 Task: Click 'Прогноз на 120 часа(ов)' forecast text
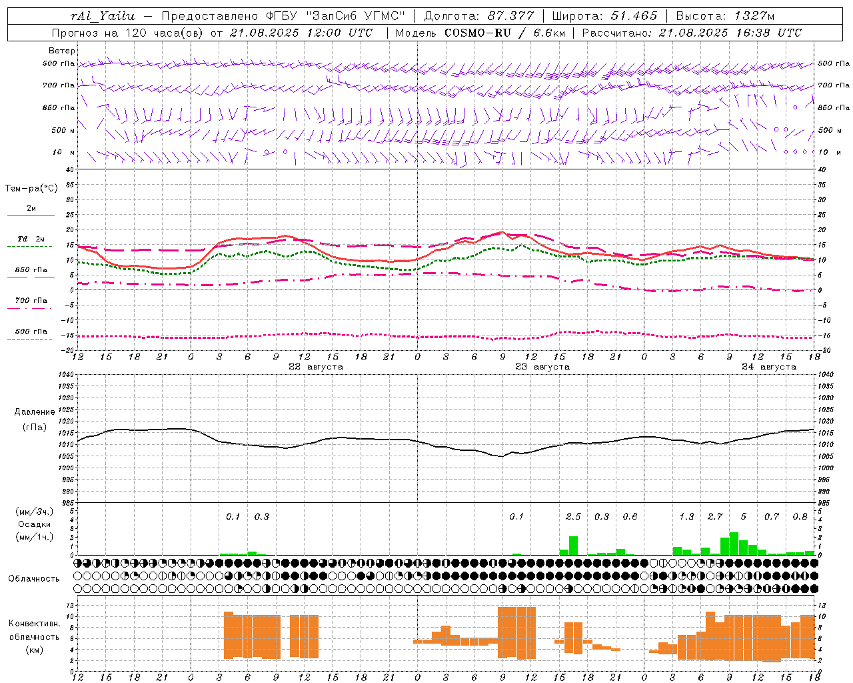pyautogui.click(x=127, y=33)
